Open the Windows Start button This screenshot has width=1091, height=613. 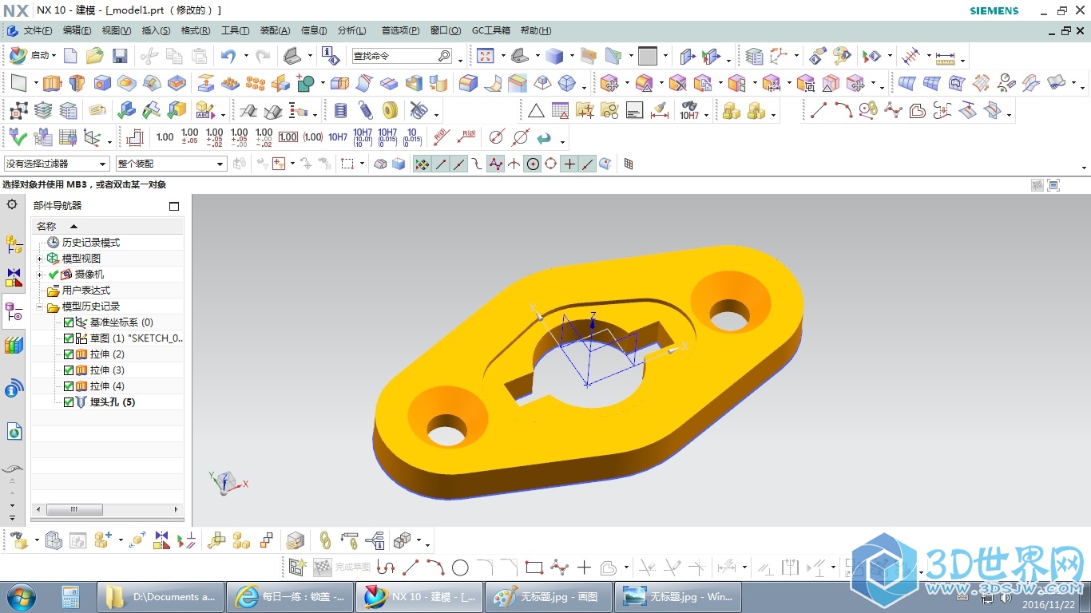21,596
